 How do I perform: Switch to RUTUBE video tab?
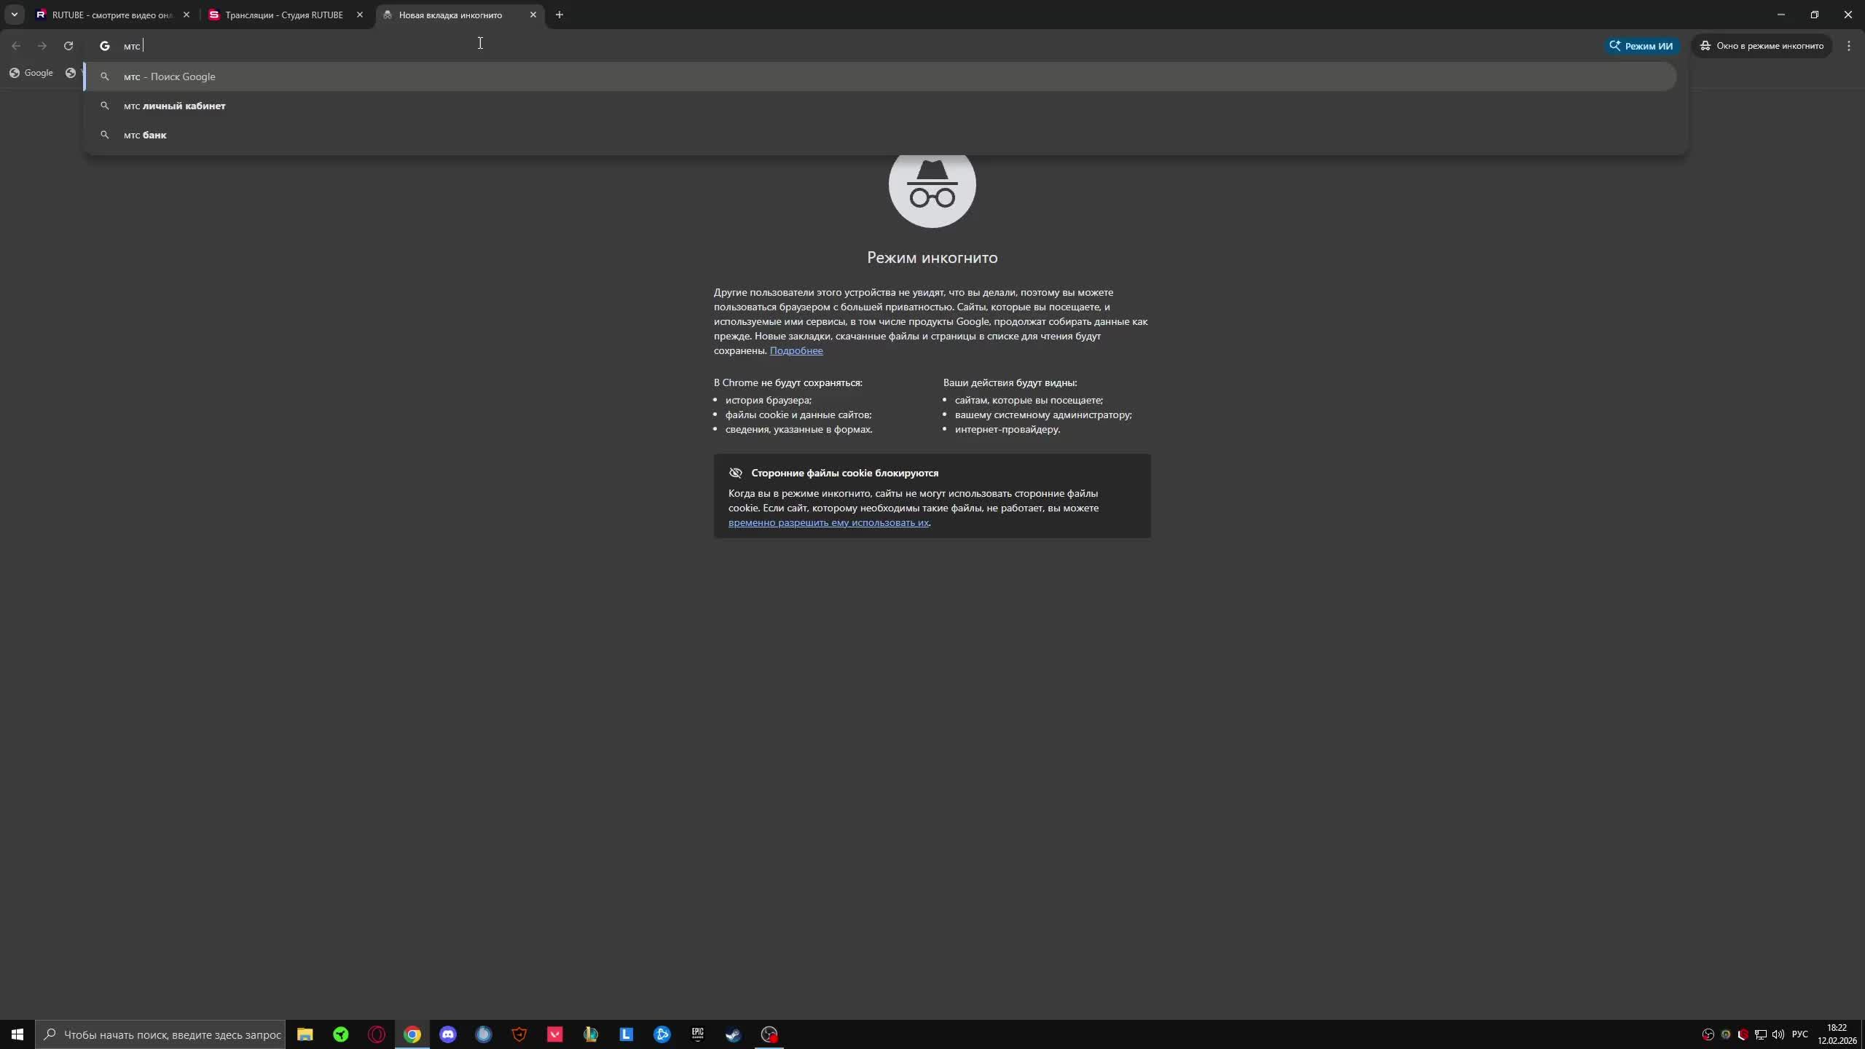(109, 15)
